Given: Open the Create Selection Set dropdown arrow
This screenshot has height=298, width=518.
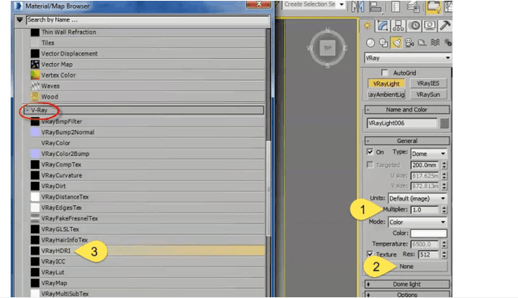Looking at the screenshot, I should pyautogui.click(x=342, y=5).
